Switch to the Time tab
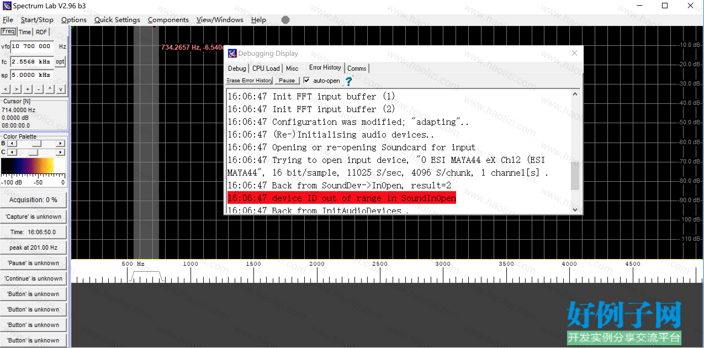 click(25, 32)
